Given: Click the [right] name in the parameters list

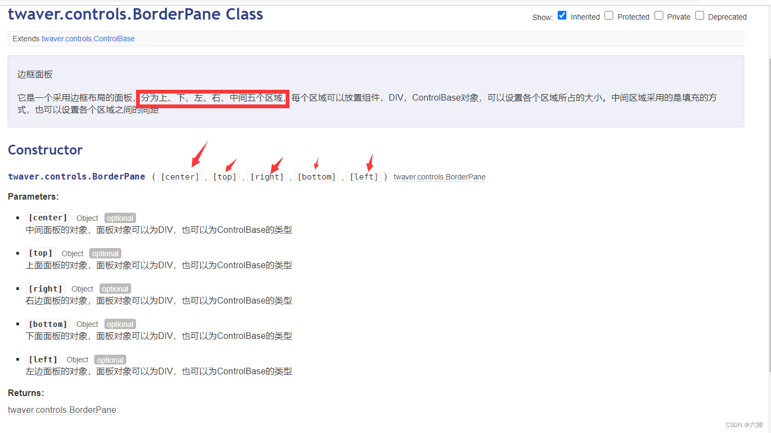Looking at the screenshot, I should (45, 288).
